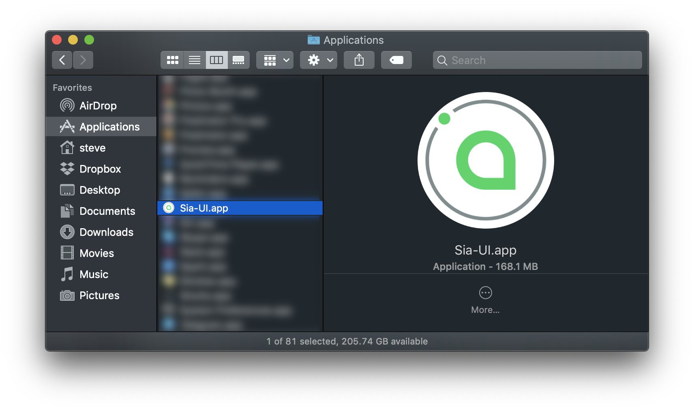This screenshot has width=694, height=411.
Task: Go back with the left arrow button
Action: click(x=62, y=60)
